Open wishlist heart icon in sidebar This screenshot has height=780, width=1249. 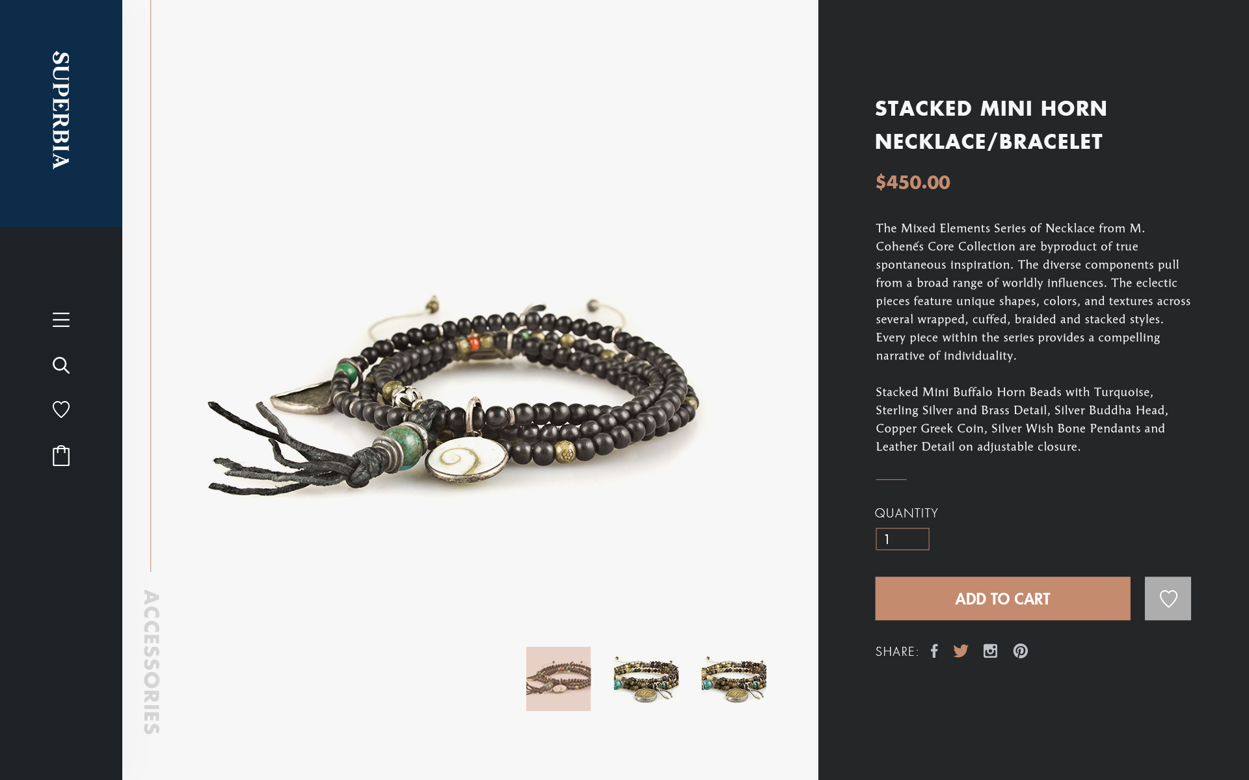pyautogui.click(x=61, y=409)
